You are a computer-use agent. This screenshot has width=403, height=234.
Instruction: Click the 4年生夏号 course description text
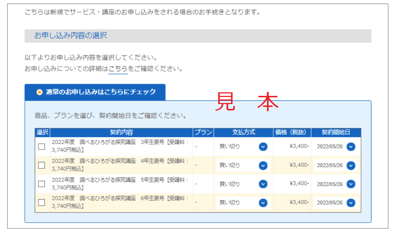(x=120, y=165)
